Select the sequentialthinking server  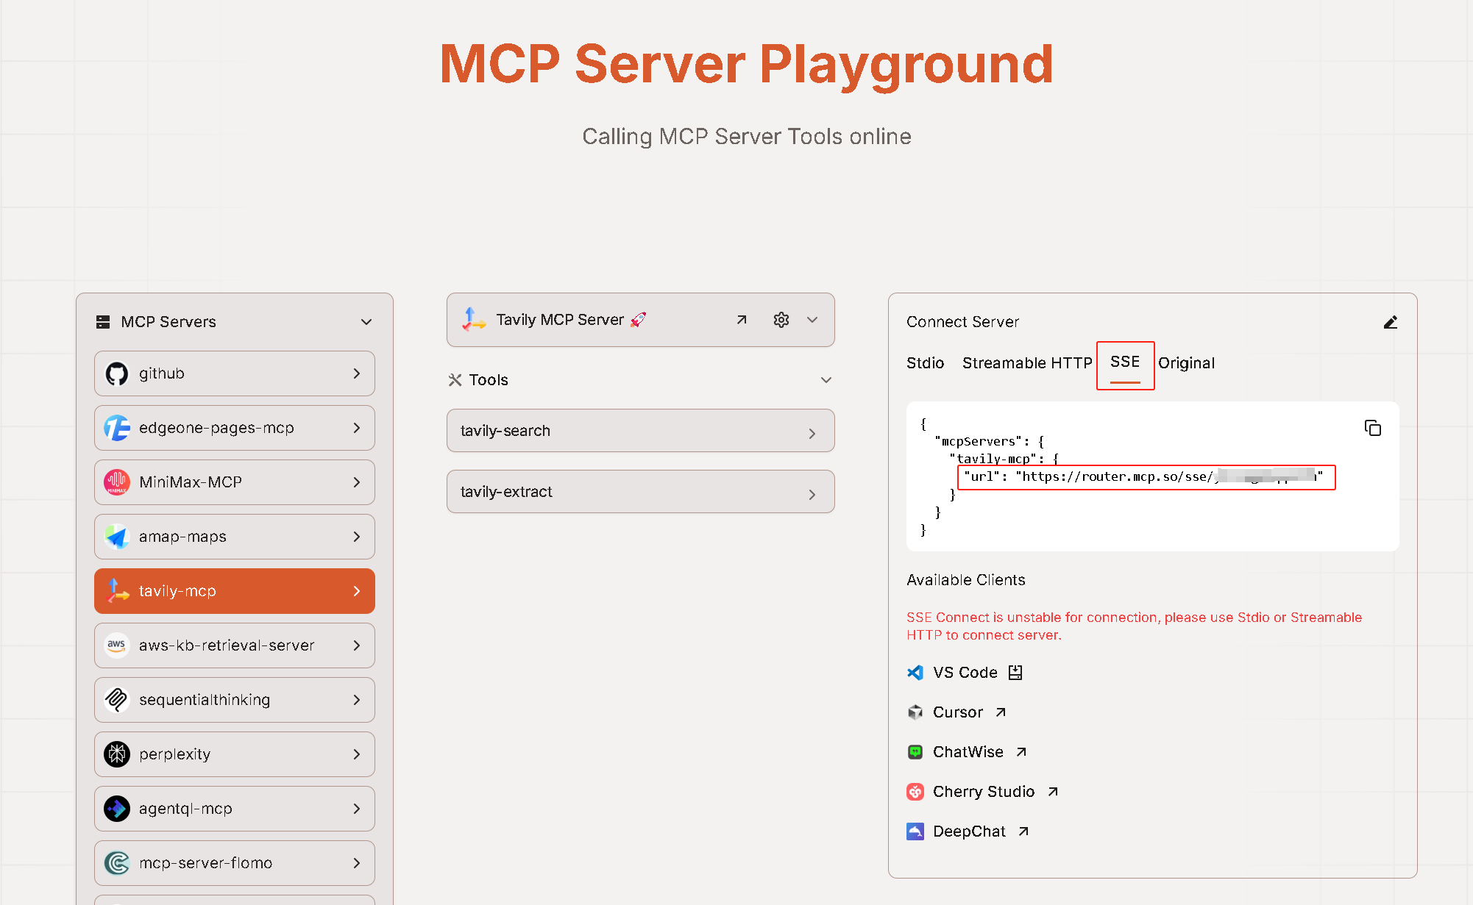(x=234, y=699)
